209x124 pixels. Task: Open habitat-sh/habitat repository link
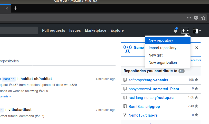click(36, 79)
